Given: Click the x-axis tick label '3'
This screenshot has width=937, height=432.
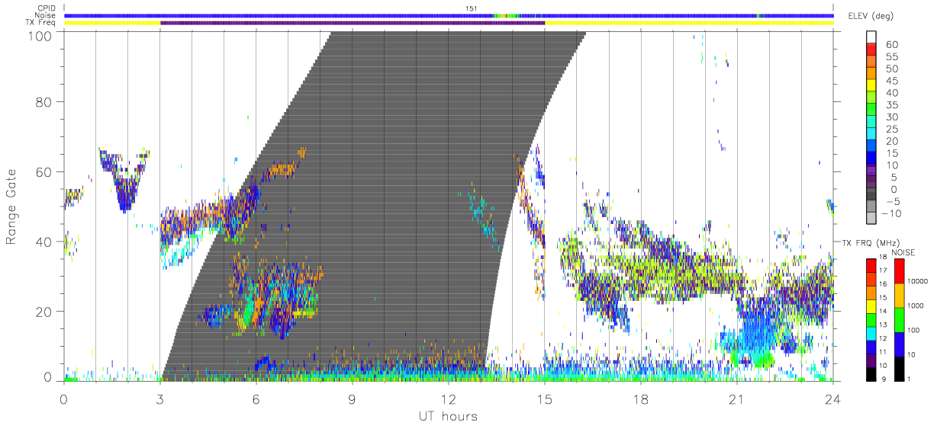Looking at the screenshot, I should pos(160,398).
